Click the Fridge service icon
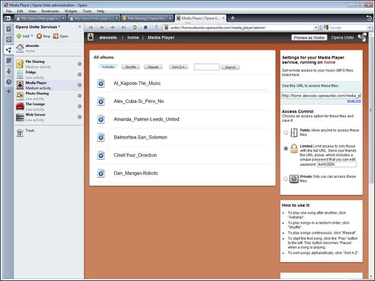The height and width of the screenshot is (281, 375). [20, 74]
